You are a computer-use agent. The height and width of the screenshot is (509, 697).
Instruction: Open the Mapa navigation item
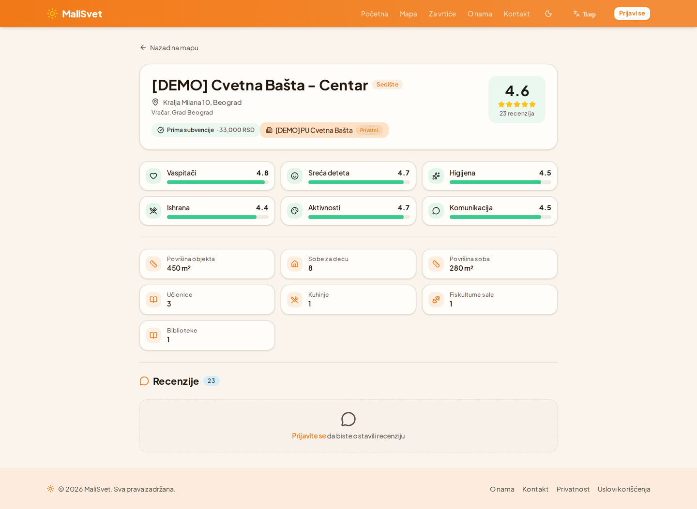coord(408,14)
